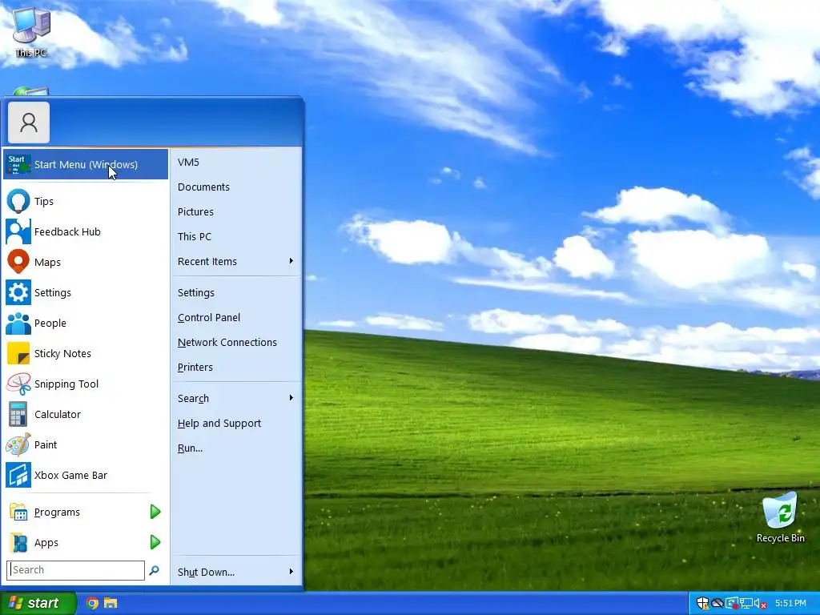Click the Programs folder icon

[18, 512]
